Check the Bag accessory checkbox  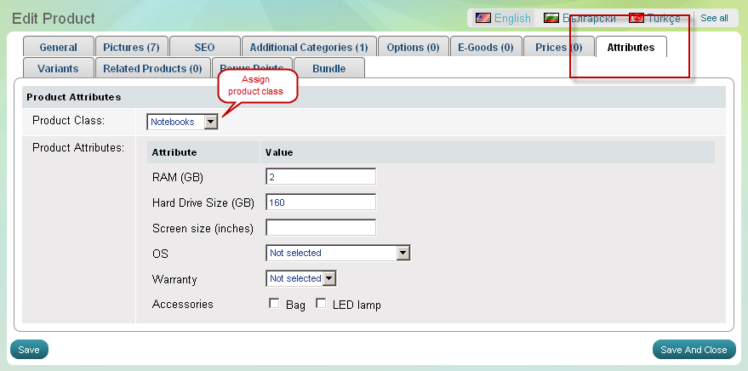point(274,304)
